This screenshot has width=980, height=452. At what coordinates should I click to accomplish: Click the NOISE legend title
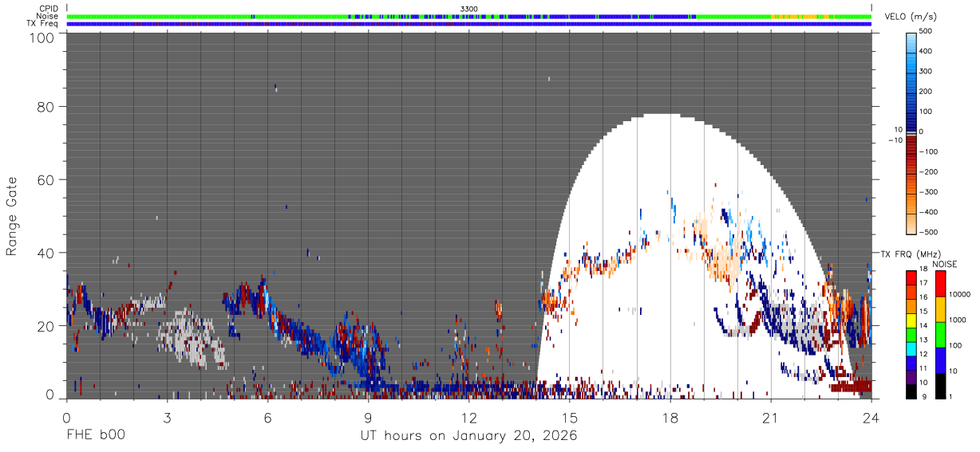(944, 264)
